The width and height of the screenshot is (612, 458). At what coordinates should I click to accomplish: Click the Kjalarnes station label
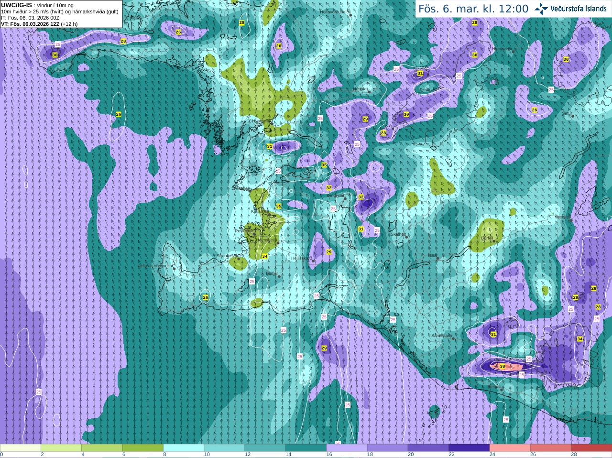[x=261, y=211]
